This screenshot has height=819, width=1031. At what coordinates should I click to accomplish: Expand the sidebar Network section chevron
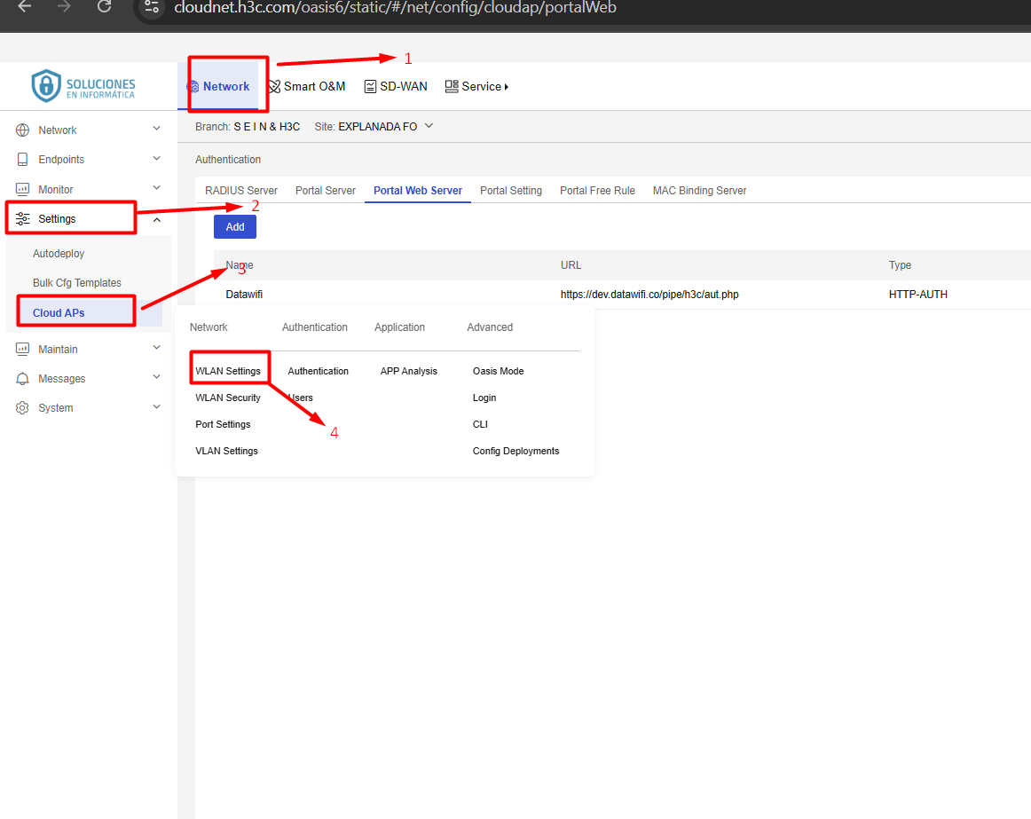pos(156,129)
